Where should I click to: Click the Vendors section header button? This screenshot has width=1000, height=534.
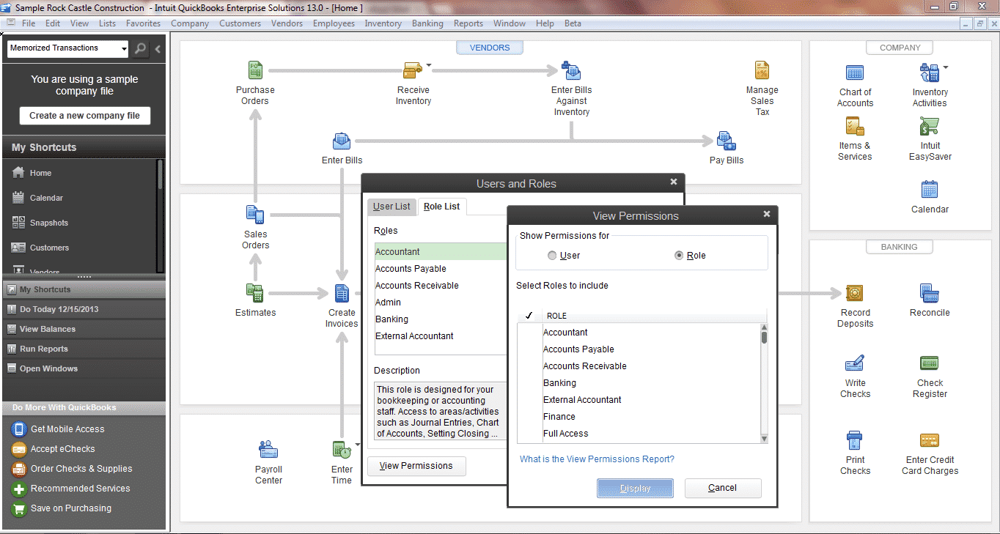click(490, 48)
